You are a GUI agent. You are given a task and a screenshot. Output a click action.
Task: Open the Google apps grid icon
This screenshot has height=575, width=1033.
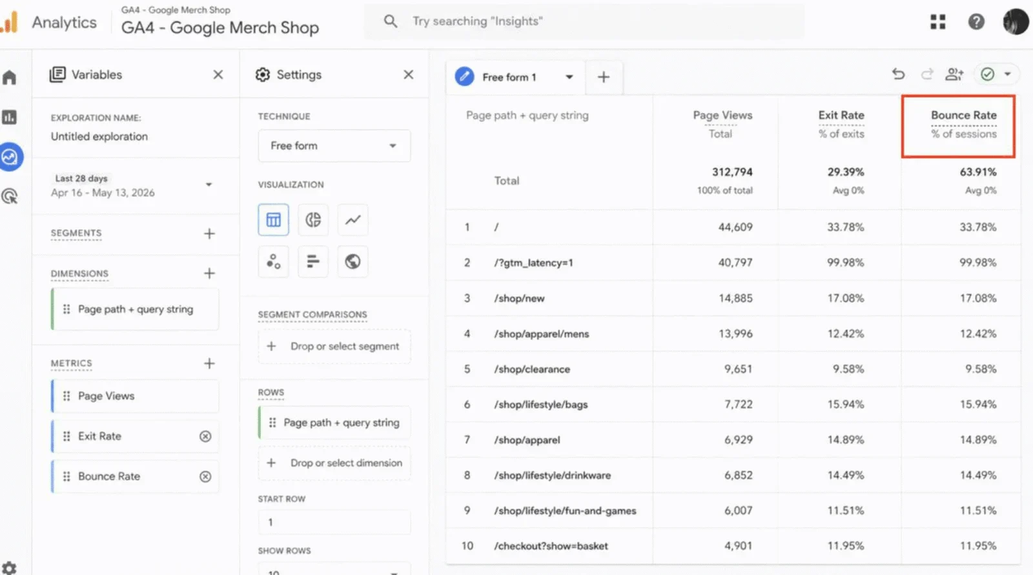coord(938,22)
